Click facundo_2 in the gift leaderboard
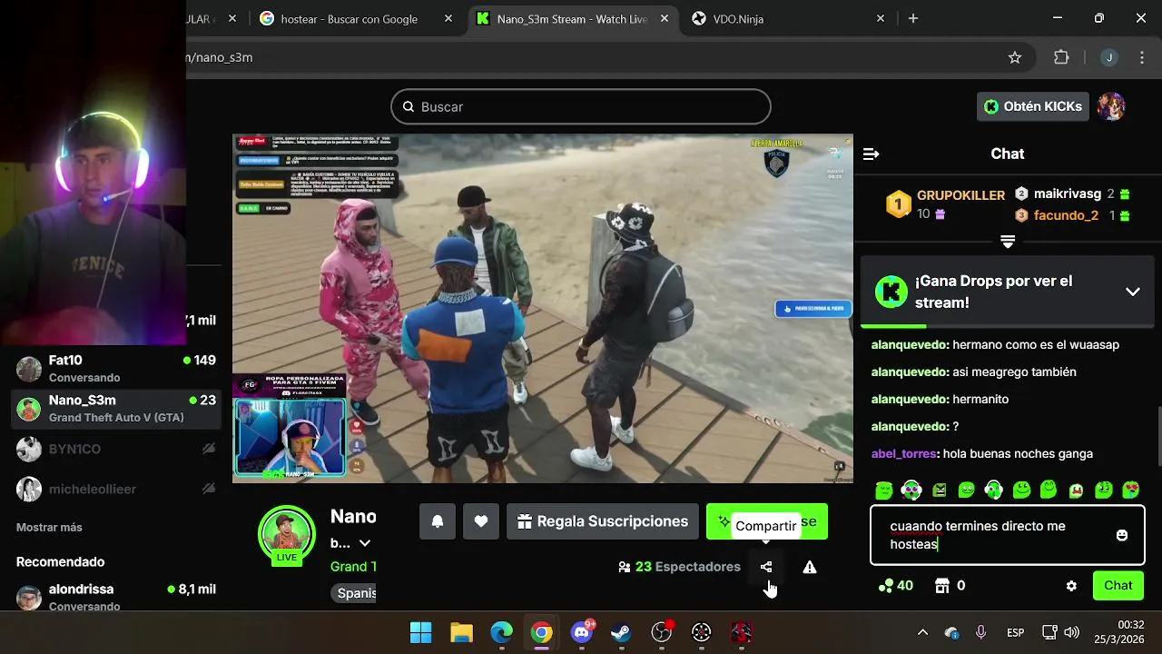The width and height of the screenshot is (1162, 654). tap(1067, 215)
